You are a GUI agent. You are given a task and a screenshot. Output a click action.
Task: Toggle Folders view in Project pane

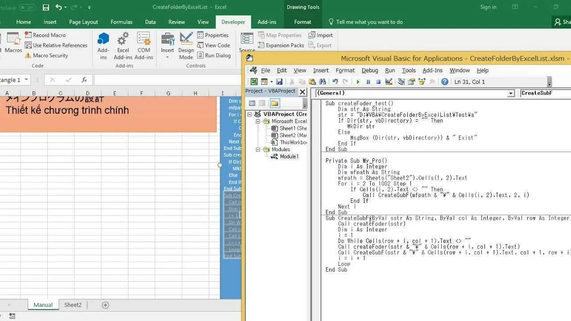(x=274, y=103)
